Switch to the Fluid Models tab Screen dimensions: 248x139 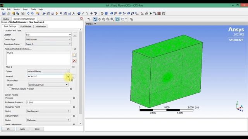tap(26, 27)
